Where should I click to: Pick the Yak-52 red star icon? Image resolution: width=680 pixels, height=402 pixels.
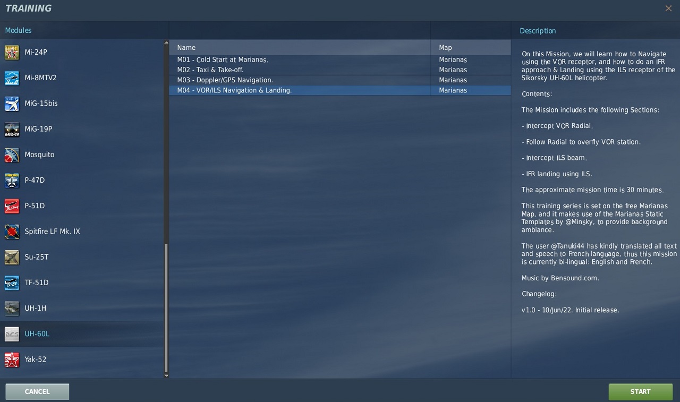(12, 360)
